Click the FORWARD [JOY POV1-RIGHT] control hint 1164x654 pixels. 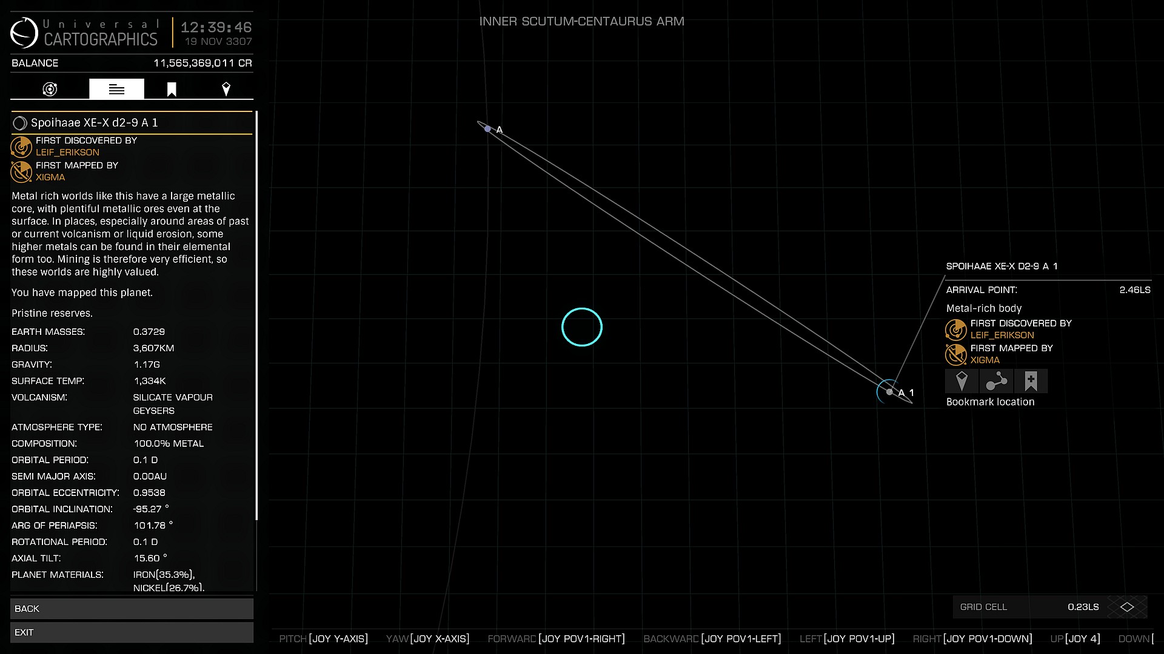tap(556, 639)
